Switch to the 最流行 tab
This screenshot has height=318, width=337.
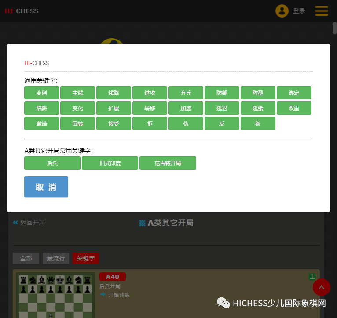point(56,258)
